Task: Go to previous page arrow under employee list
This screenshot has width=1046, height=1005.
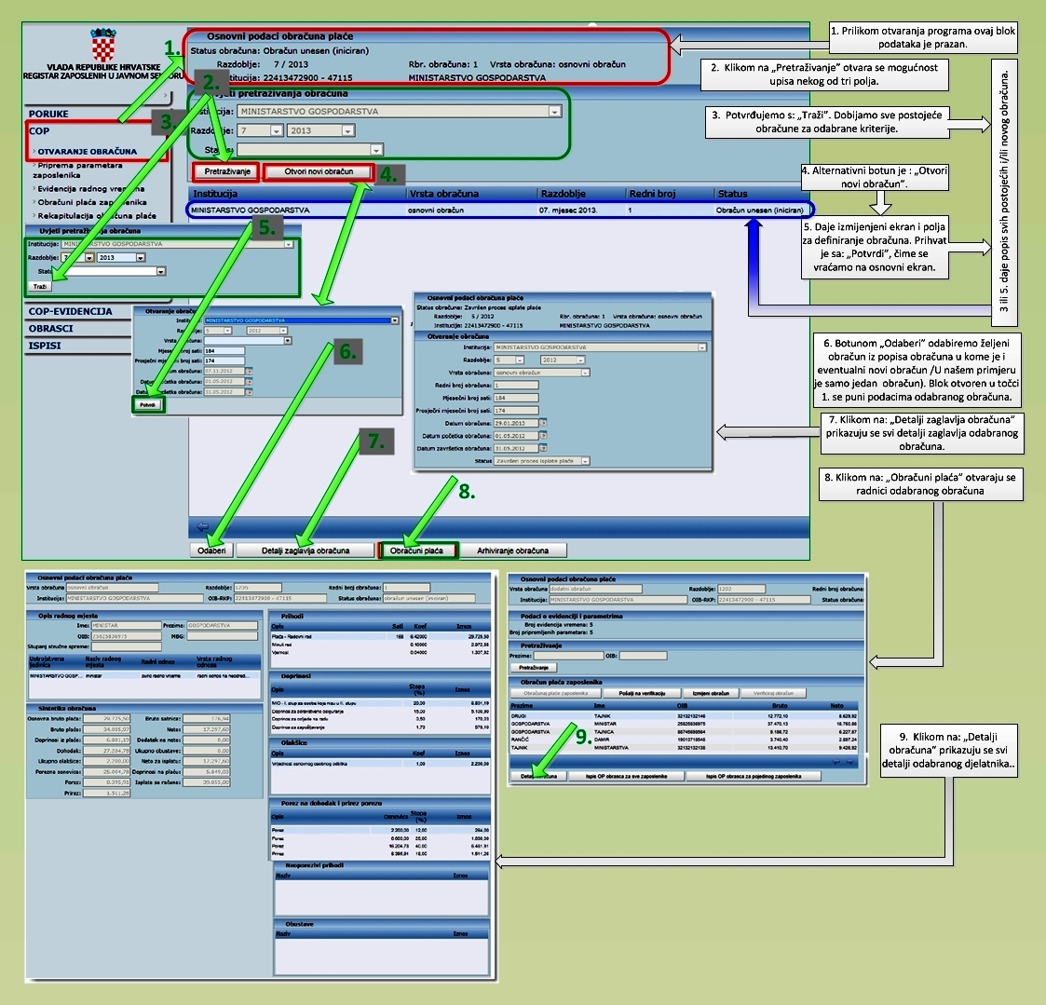Action: click(835, 762)
